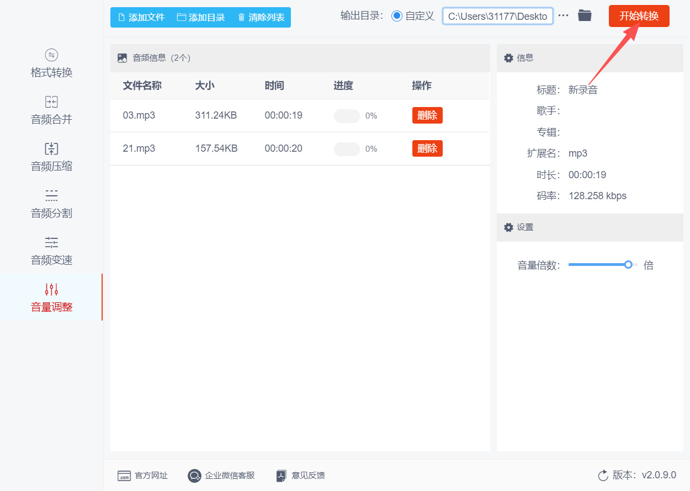Open the 官方网址 link
Screen dimensions: 690x491
click(x=143, y=476)
